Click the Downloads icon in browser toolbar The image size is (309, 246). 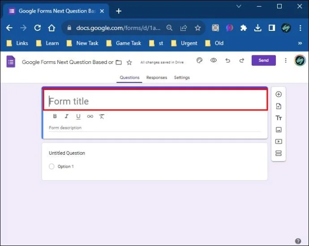coord(258,28)
